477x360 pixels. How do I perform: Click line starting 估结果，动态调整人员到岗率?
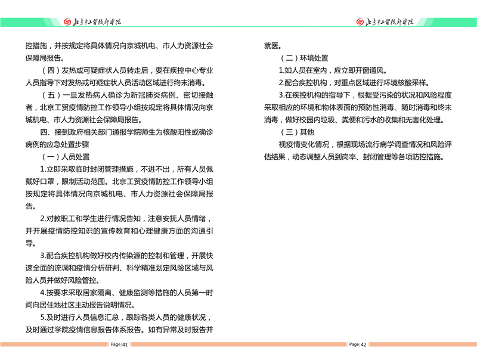(355, 157)
